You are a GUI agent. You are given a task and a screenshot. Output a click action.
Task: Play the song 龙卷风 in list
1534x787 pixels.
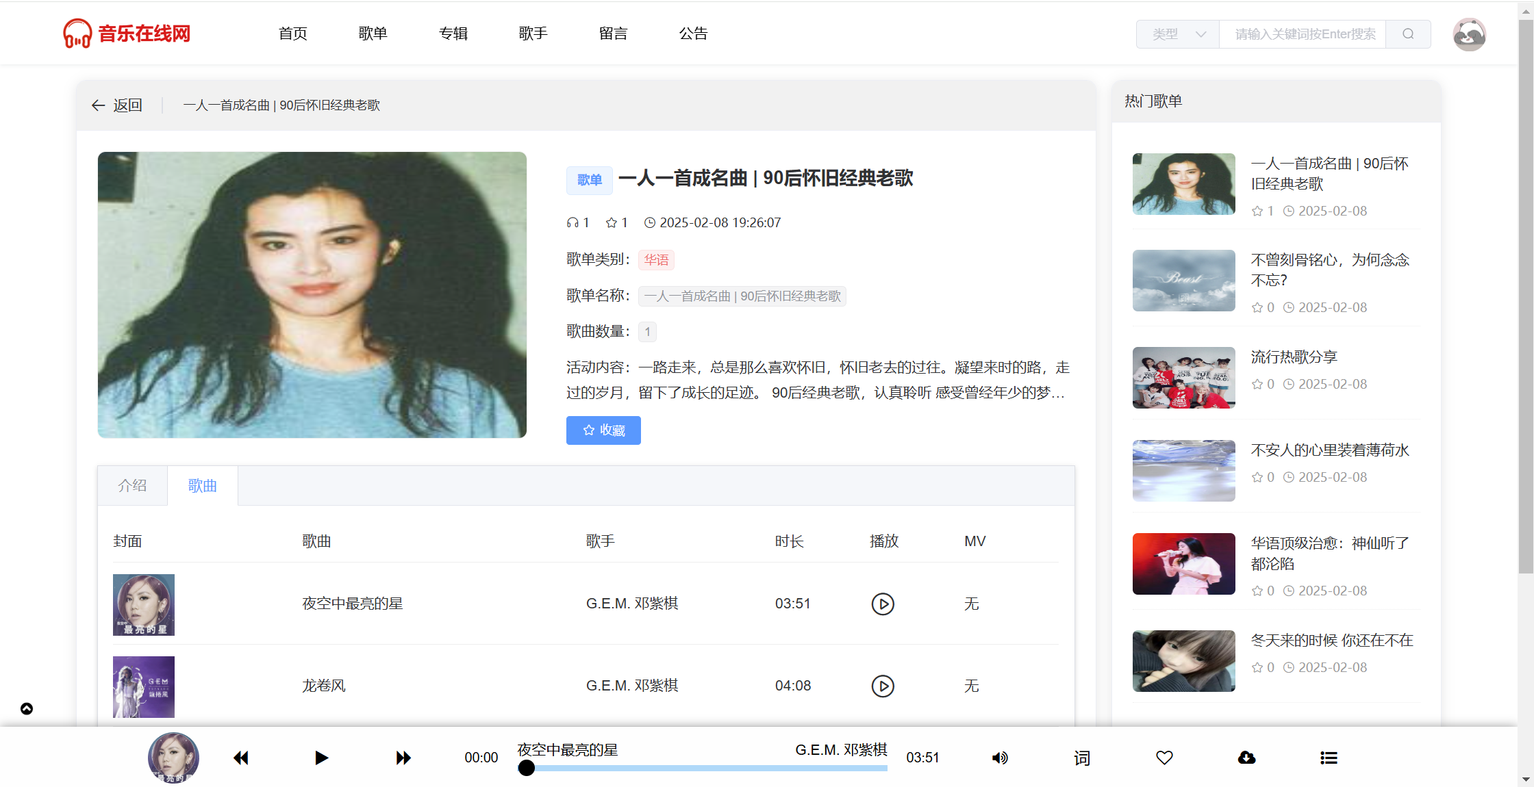pos(882,686)
